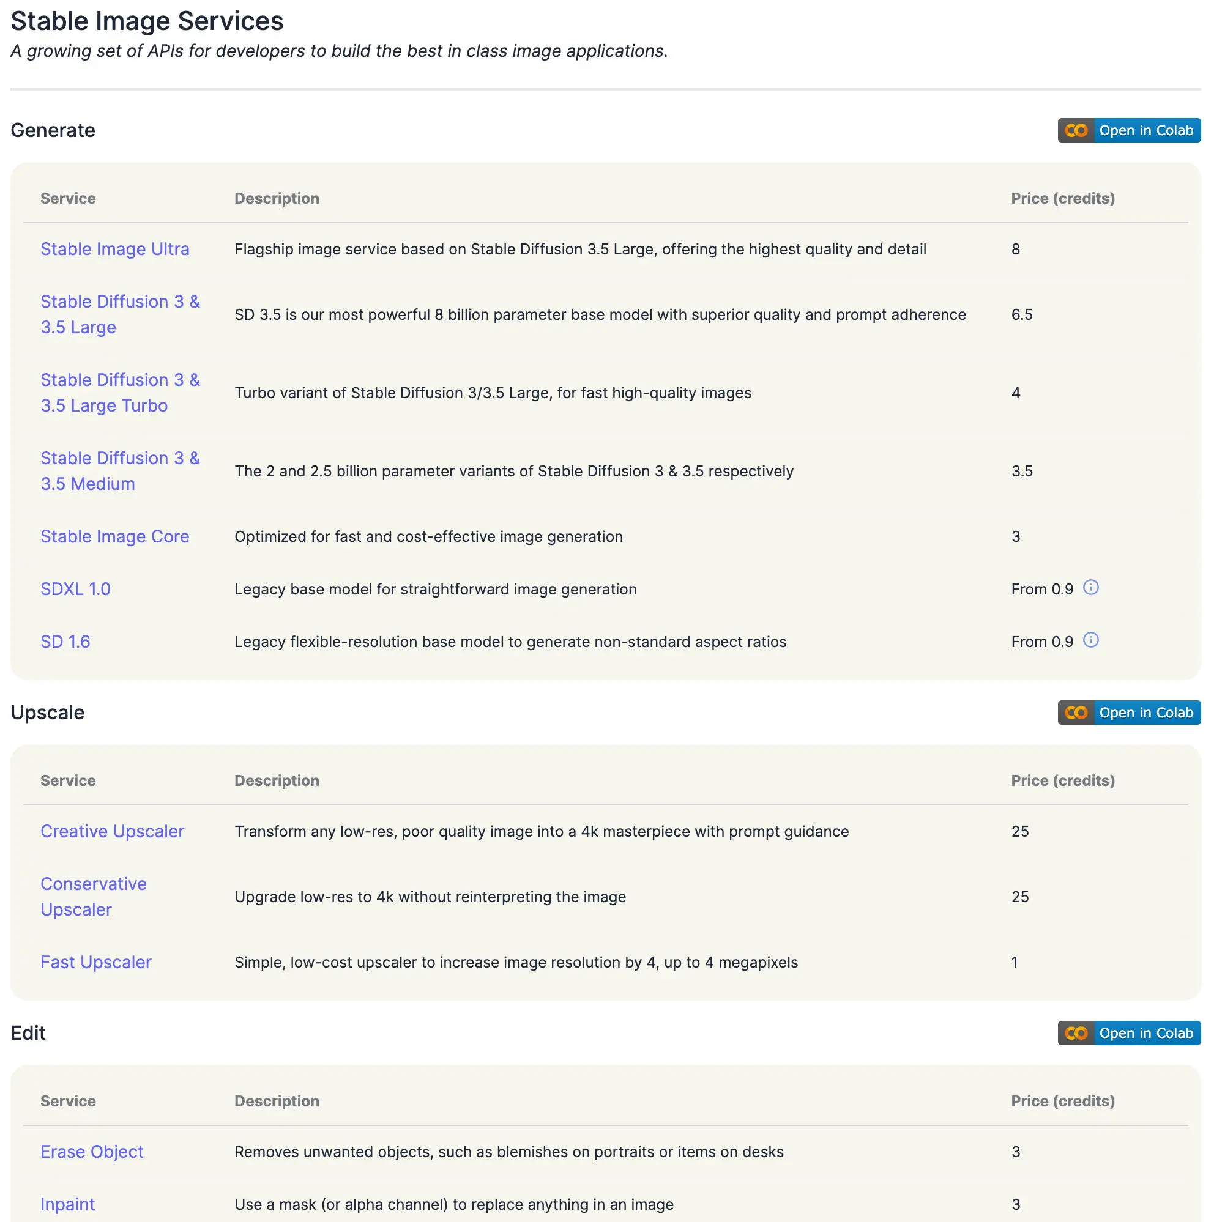
Task: Visit Stable Diffusion 3 & 3.5 Medium
Action: click(120, 471)
